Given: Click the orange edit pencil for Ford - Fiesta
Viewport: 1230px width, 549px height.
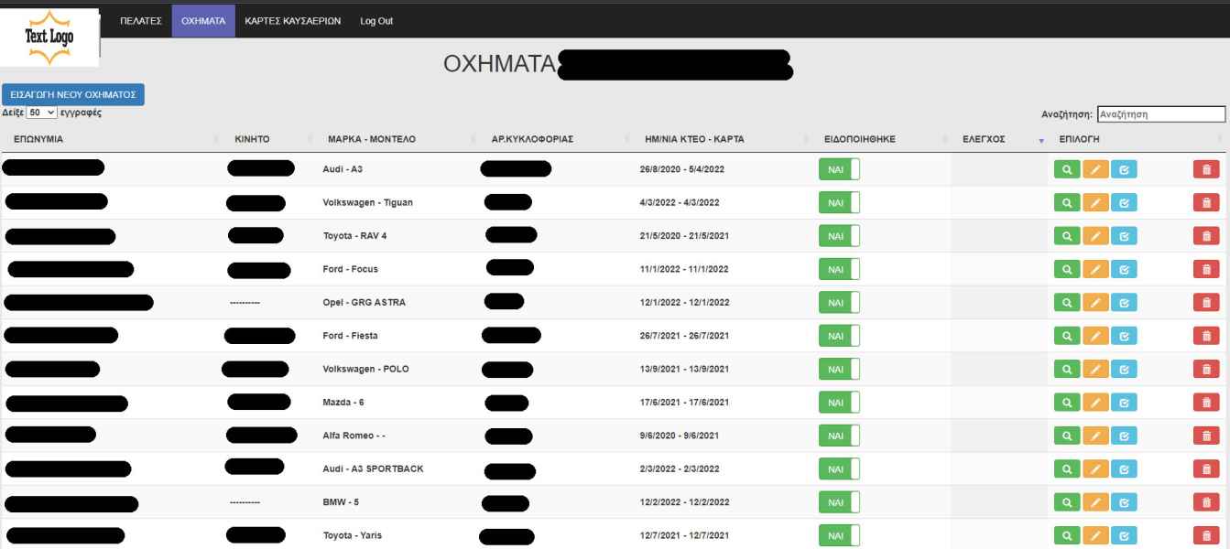Looking at the screenshot, I should [1095, 336].
